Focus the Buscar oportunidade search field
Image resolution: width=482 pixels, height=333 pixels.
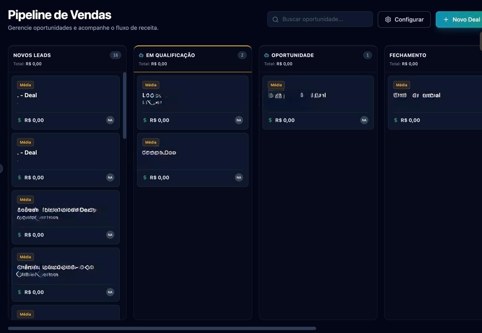tap(320, 19)
